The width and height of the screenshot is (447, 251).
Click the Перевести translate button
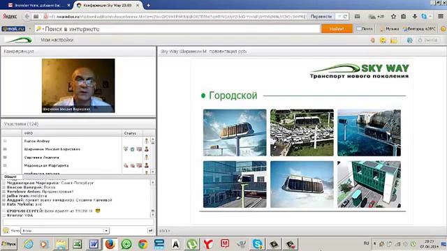(x=321, y=17)
